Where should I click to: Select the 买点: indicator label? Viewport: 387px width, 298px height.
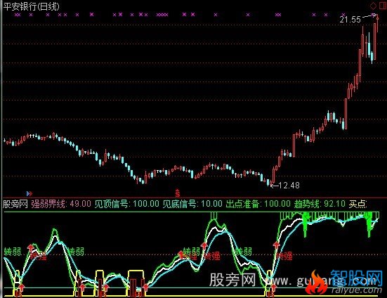(x=358, y=204)
